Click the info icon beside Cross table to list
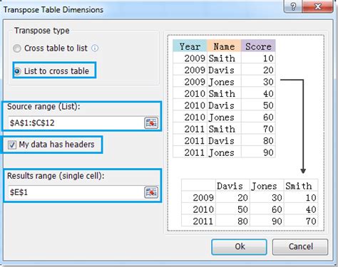Viewport: 338px width, 267px height. click(95, 48)
